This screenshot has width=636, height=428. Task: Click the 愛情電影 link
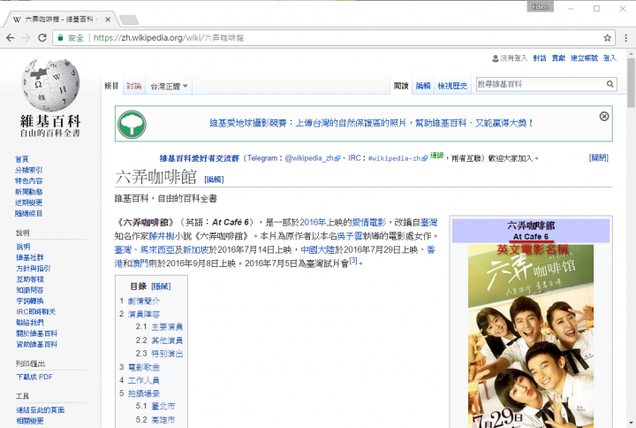pos(368,222)
